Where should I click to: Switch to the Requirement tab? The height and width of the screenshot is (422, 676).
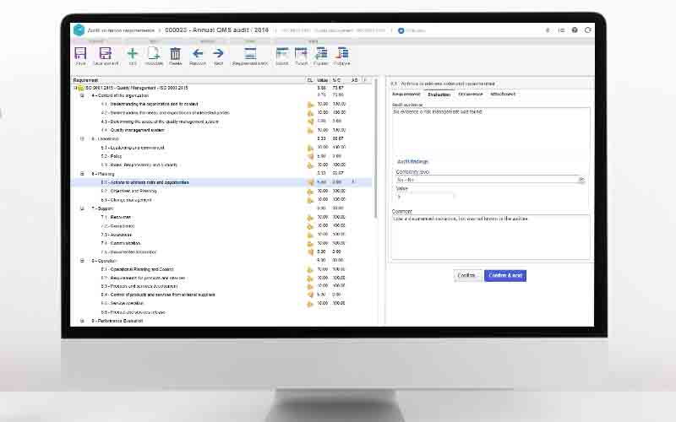point(406,94)
